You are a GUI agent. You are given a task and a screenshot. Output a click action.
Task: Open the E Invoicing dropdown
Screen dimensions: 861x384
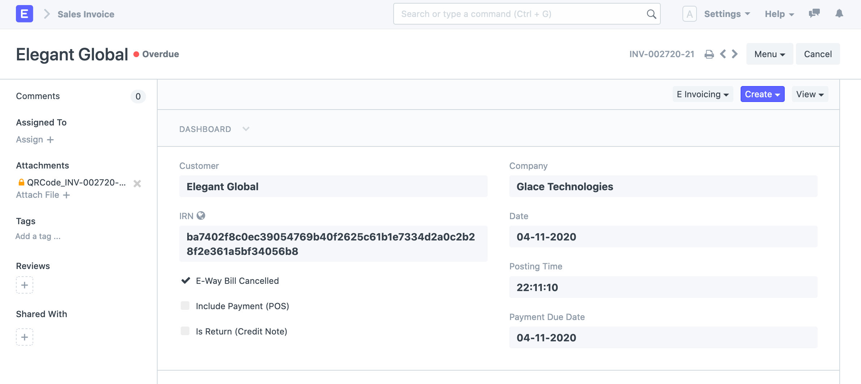click(x=702, y=94)
